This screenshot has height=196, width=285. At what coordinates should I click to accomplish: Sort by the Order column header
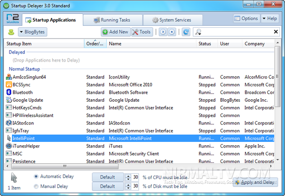click(x=95, y=44)
